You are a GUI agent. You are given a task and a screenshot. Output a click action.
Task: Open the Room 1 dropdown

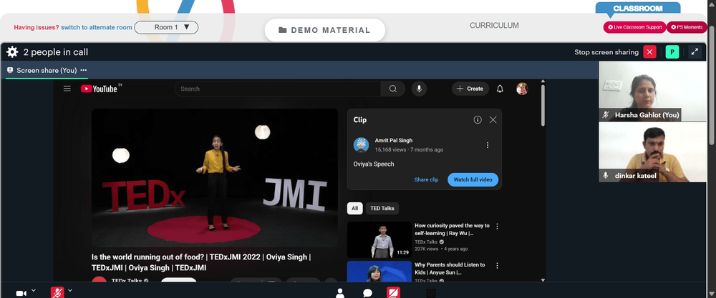pos(166,27)
